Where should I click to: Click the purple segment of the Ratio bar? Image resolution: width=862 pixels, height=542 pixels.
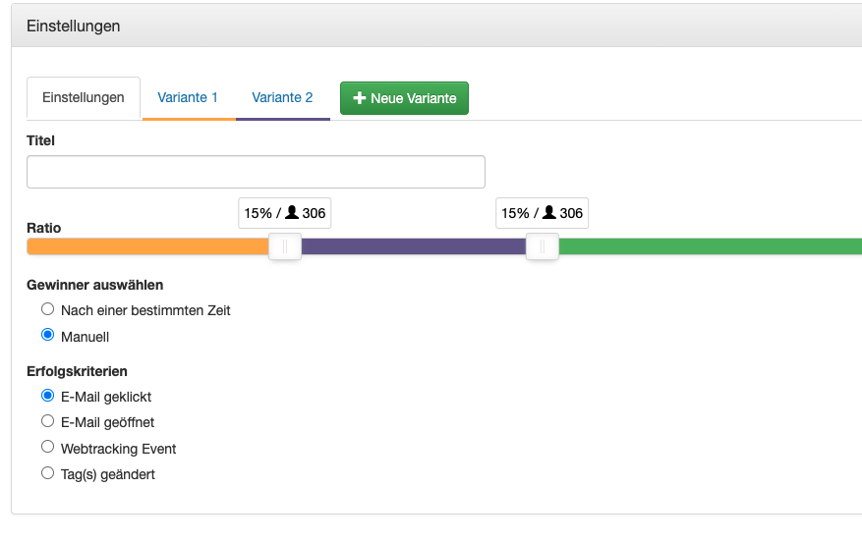(x=413, y=246)
